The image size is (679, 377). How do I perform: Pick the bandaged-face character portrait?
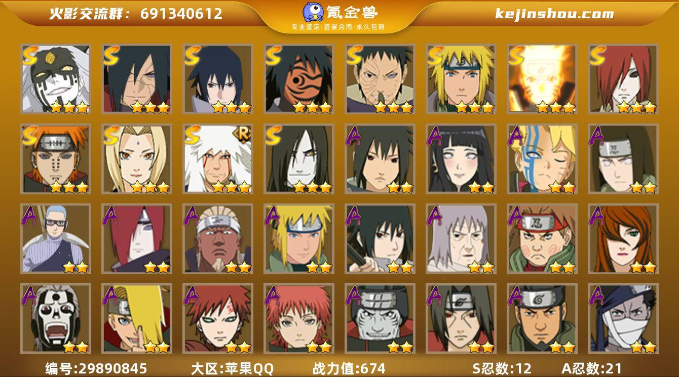(x=623, y=319)
